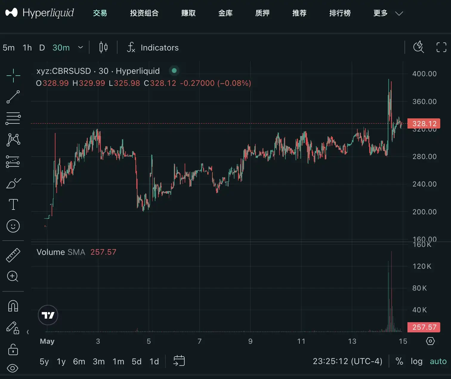
Task: Select the XABCD pattern tool
Action: [x=13, y=140]
